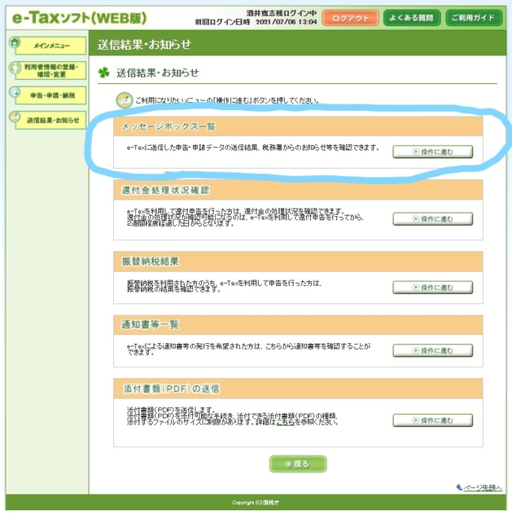Follow the こちら link in the PDF section
Viewport: 512px width, 515px height.
(x=285, y=422)
